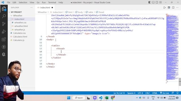Screen dimensions: 181x101
Task: Collapse the MY PROJECT section
Action: pyautogui.click(x=16, y=12)
